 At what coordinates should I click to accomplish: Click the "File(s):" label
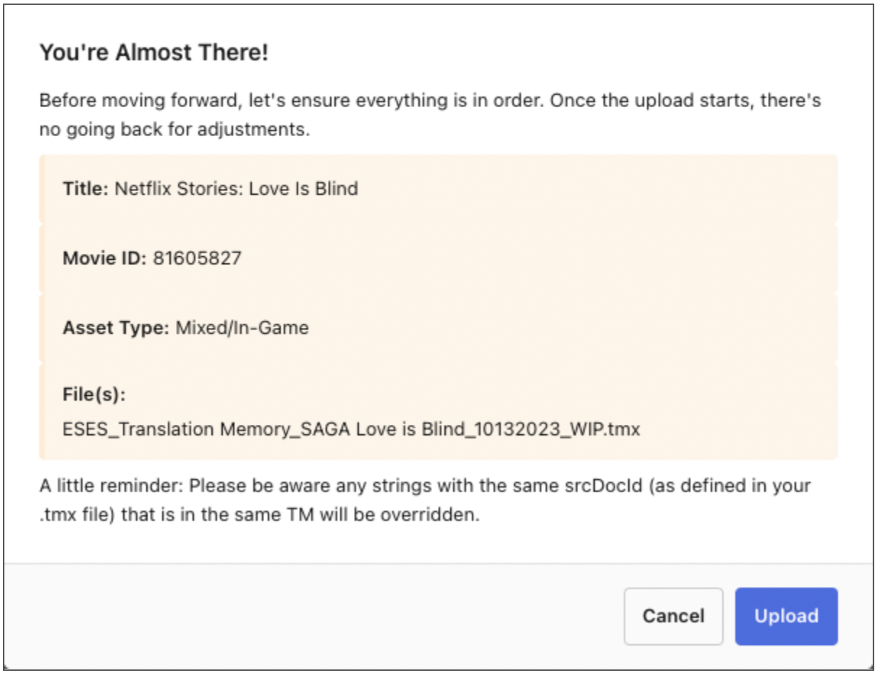coord(94,396)
